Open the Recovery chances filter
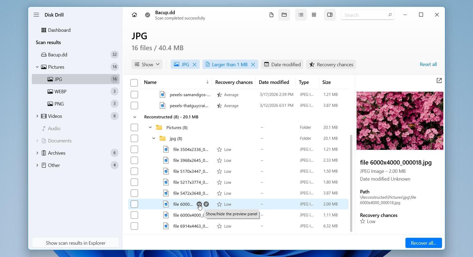The image size is (473, 257). tap(331, 64)
